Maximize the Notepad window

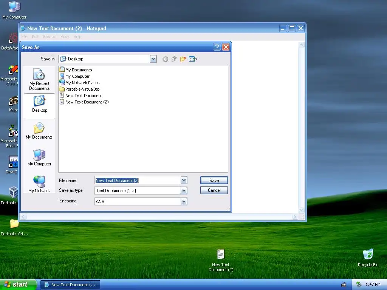coord(292,28)
